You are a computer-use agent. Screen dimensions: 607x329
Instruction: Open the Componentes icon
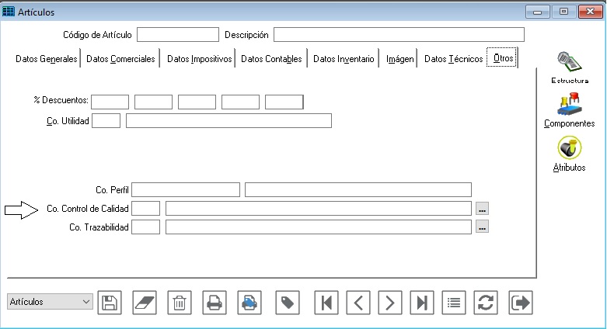point(570,110)
